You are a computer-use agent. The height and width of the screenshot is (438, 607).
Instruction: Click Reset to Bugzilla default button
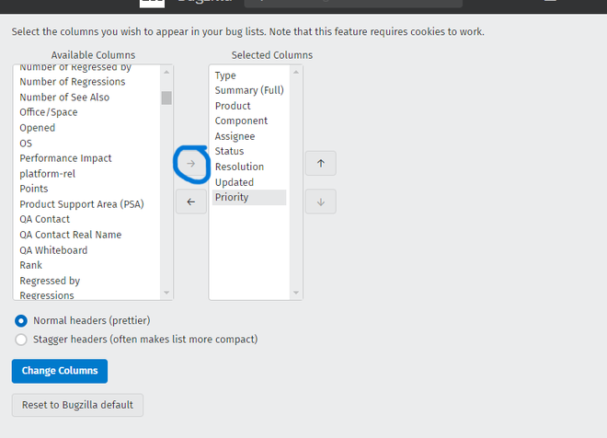pyautogui.click(x=77, y=405)
